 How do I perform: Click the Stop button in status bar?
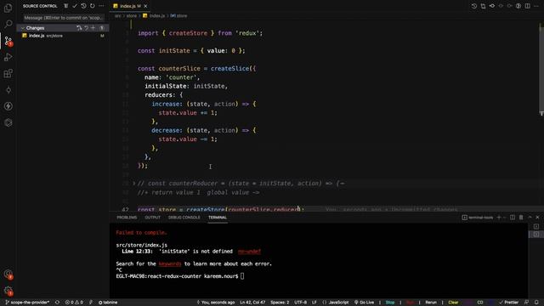[x=390, y=303]
